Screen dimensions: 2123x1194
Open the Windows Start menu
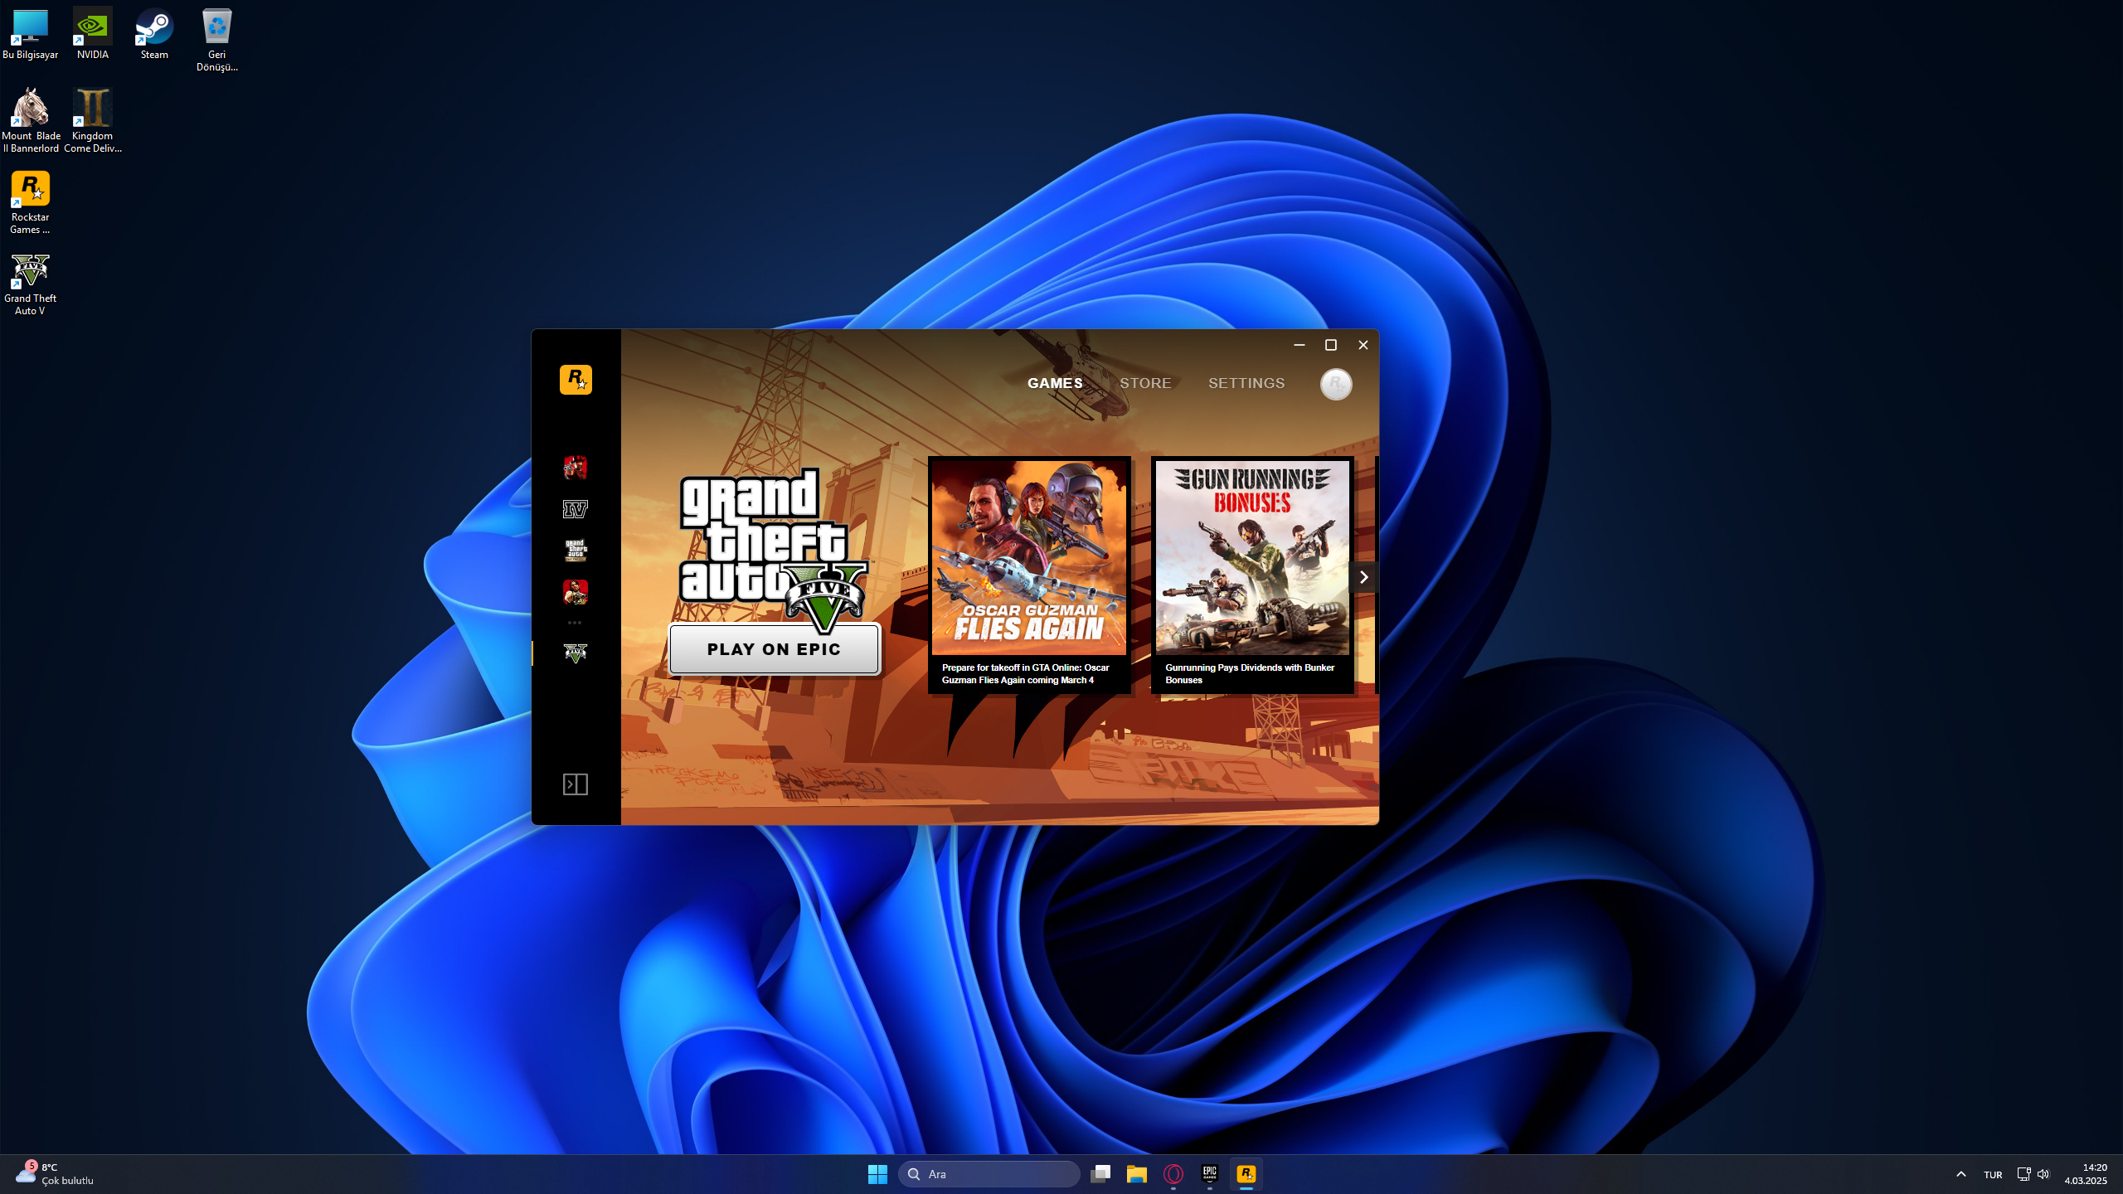pyautogui.click(x=877, y=1174)
